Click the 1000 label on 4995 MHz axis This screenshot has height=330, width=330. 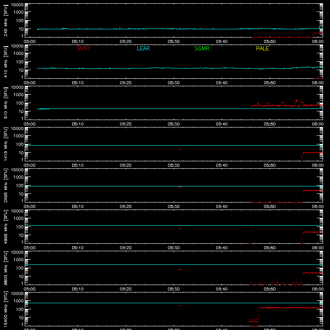19,219
